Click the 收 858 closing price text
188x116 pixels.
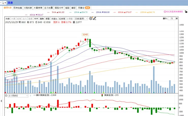[47, 22]
